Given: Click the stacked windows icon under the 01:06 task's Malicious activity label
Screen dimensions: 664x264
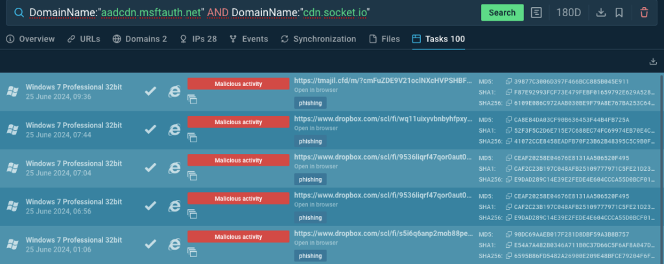Looking at the screenshot, I should [x=192, y=251].
